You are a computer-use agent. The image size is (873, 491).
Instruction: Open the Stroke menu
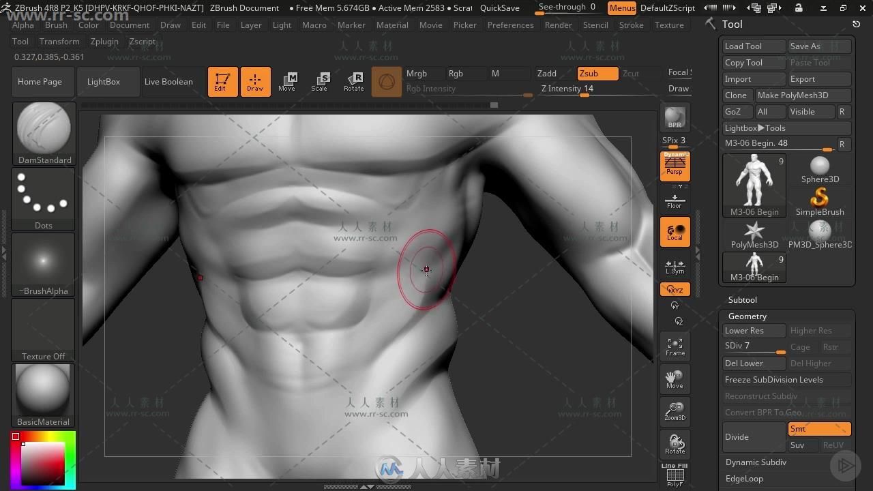tap(631, 25)
